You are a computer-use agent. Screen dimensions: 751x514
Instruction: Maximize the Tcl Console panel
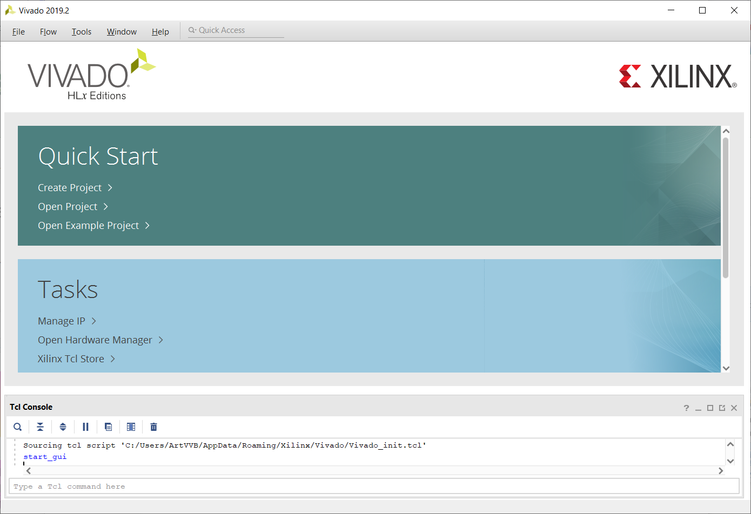click(710, 408)
